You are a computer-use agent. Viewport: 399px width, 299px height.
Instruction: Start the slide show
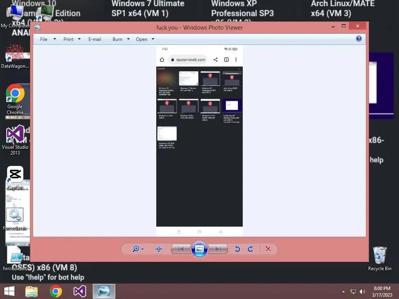click(x=199, y=249)
